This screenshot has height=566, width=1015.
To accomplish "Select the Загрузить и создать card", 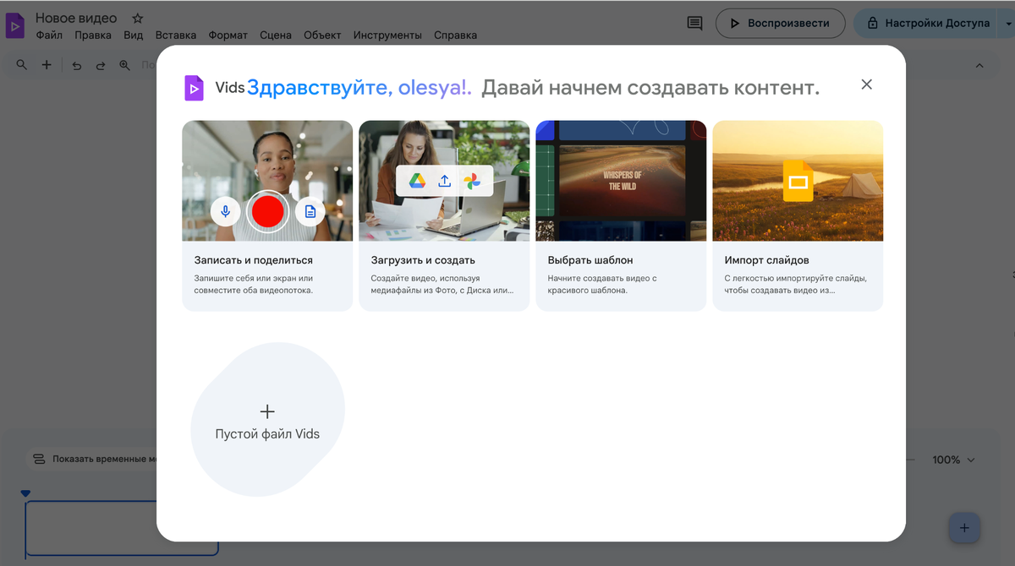I will (x=444, y=215).
